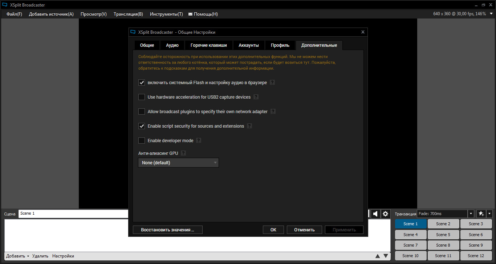This screenshot has width=496, height=264.
Task: Switch to Scene 12
Action: pos(476,256)
